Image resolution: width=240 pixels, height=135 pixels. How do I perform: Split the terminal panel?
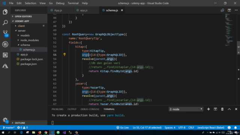click(215, 109)
